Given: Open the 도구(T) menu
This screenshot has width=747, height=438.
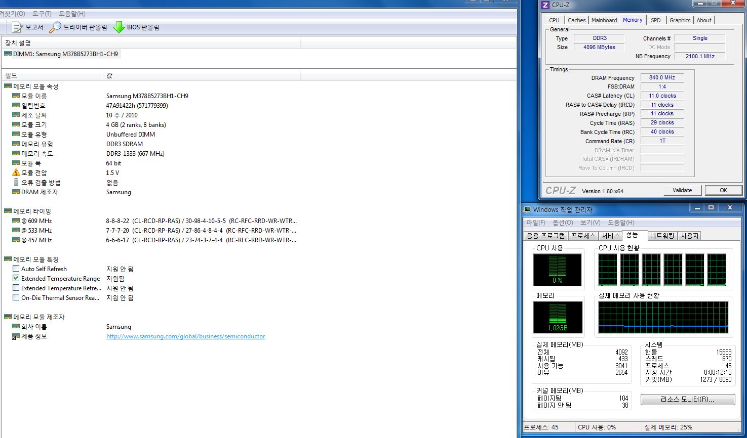Looking at the screenshot, I should [x=42, y=14].
